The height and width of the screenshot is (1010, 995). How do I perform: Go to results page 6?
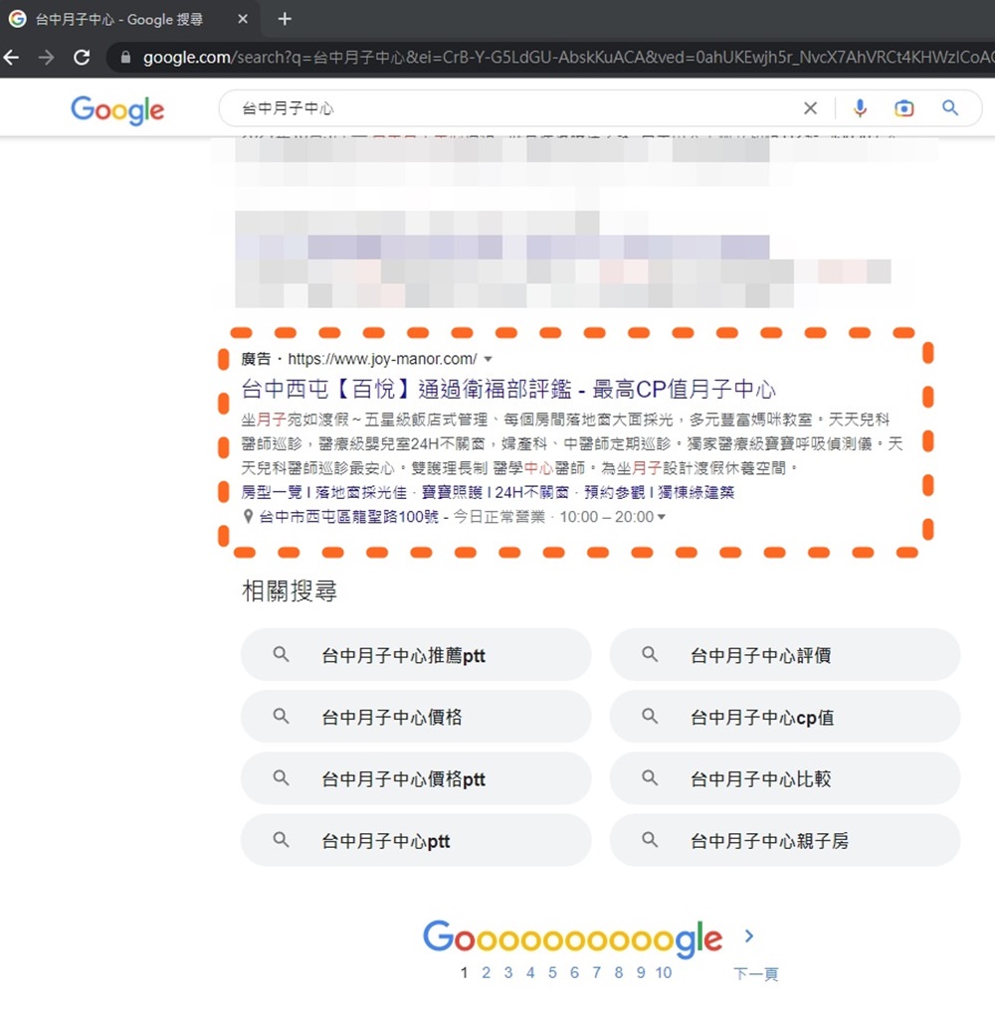point(574,972)
